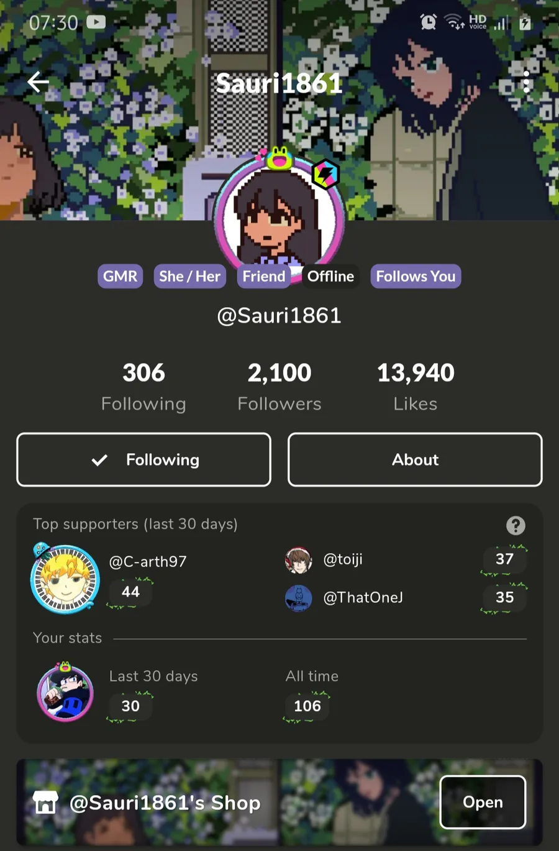Image resolution: width=559 pixels, height=851 pixels.
Task: Open the three-dot overflow menu
Action: 526,82
